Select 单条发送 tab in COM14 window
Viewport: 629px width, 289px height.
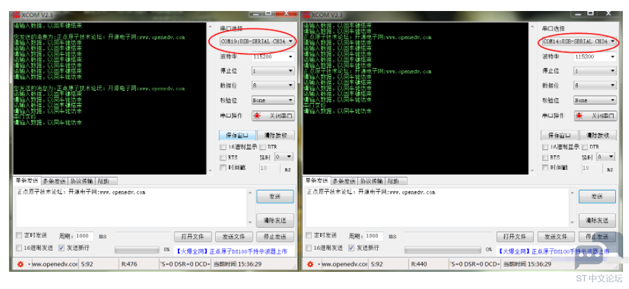coord(317,180)
